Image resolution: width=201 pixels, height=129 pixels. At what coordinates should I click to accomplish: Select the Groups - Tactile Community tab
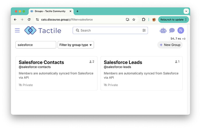[51, 11]
